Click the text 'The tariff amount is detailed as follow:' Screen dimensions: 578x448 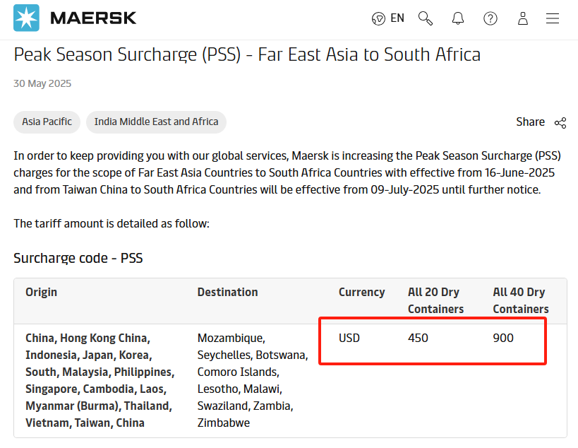click(112, 223)
